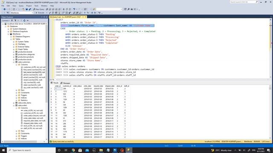Viewport: 273px width, 153px height.
Task: Click the Save All icon
Action: coord(30,9)
